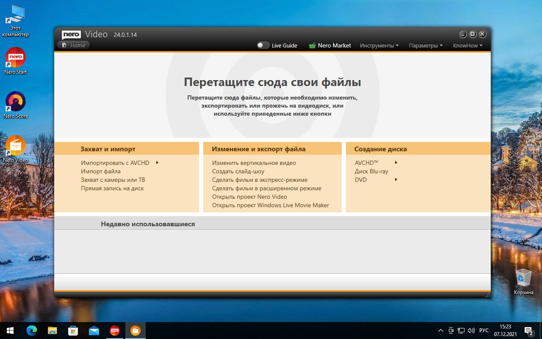Open the Recycle Bin (Корзина) icon

524,281
